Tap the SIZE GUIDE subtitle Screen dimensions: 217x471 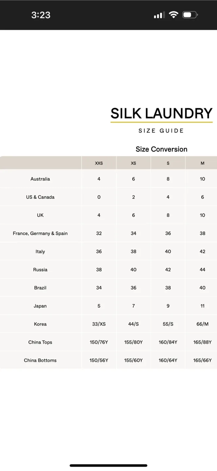tap(161, 131)
